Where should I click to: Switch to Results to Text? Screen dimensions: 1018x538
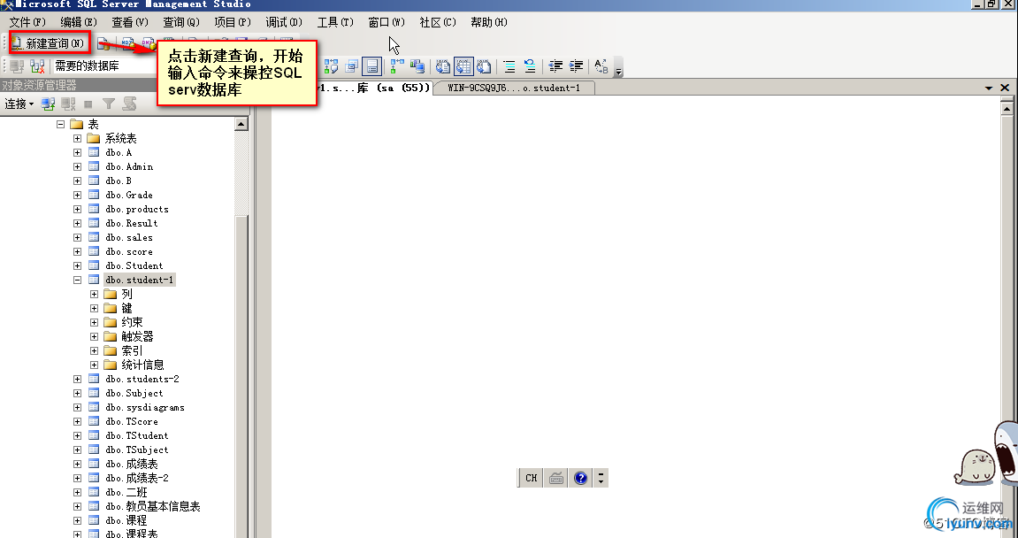coord(443,65)
